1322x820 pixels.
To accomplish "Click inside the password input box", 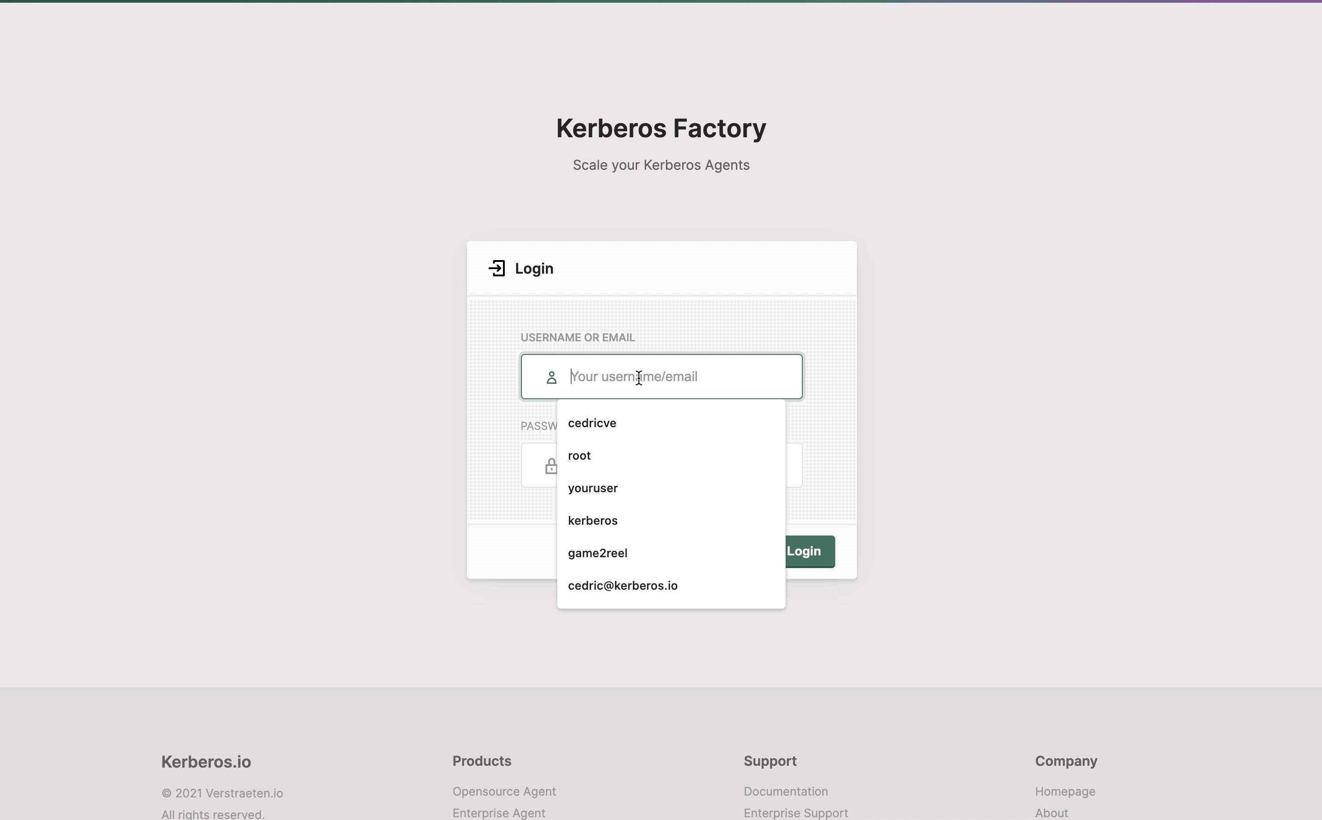I will (678, 465).
